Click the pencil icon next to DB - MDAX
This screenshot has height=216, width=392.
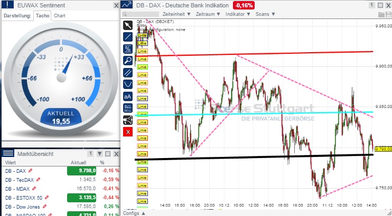[x=34, y=189]
